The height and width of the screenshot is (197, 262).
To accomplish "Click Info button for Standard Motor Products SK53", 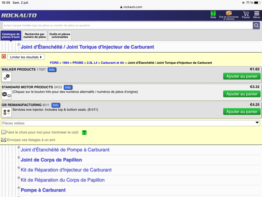I will (68, 87).
